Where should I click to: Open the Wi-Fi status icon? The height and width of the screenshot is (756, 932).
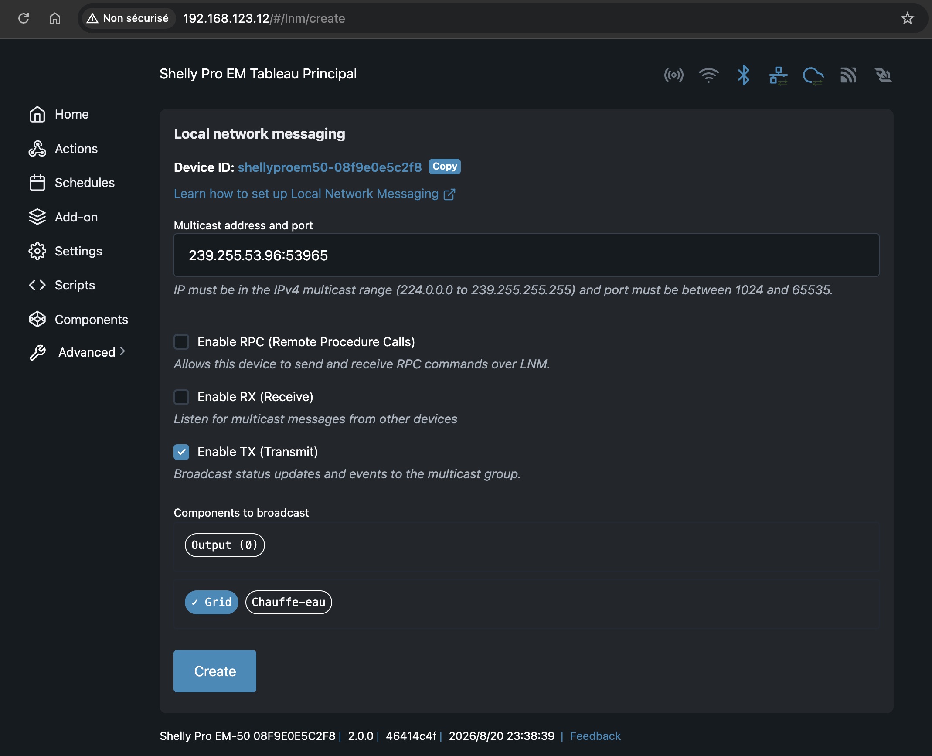[709, 75]
